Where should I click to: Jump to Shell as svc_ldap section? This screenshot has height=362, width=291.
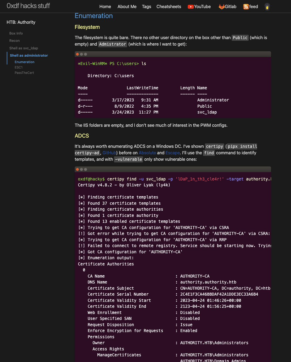24,48
